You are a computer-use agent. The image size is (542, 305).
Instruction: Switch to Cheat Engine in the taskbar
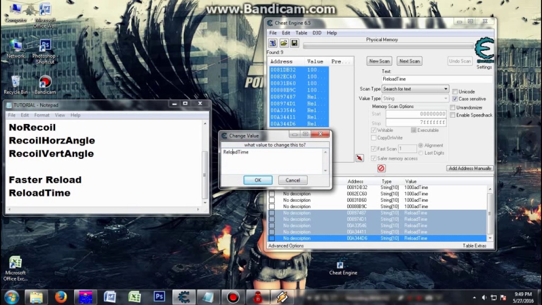184,297
